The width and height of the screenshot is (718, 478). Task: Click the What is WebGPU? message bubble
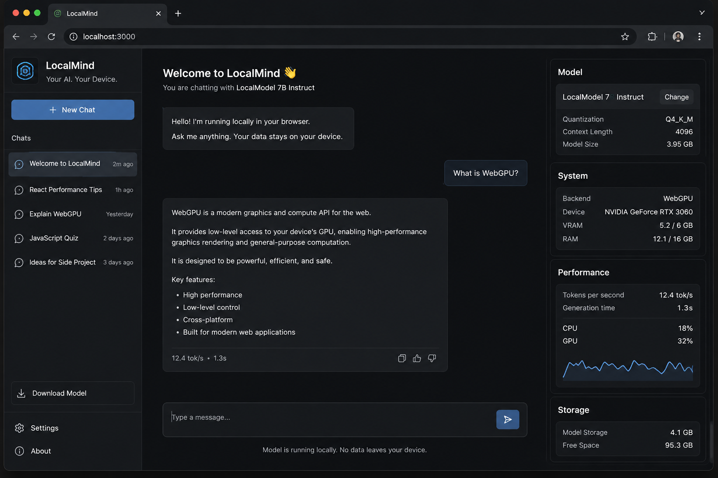pyautogui.click(x=486, y=173)
